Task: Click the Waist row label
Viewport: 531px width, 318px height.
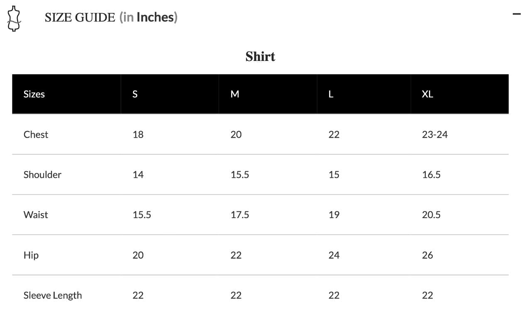Action: [36, 215]
